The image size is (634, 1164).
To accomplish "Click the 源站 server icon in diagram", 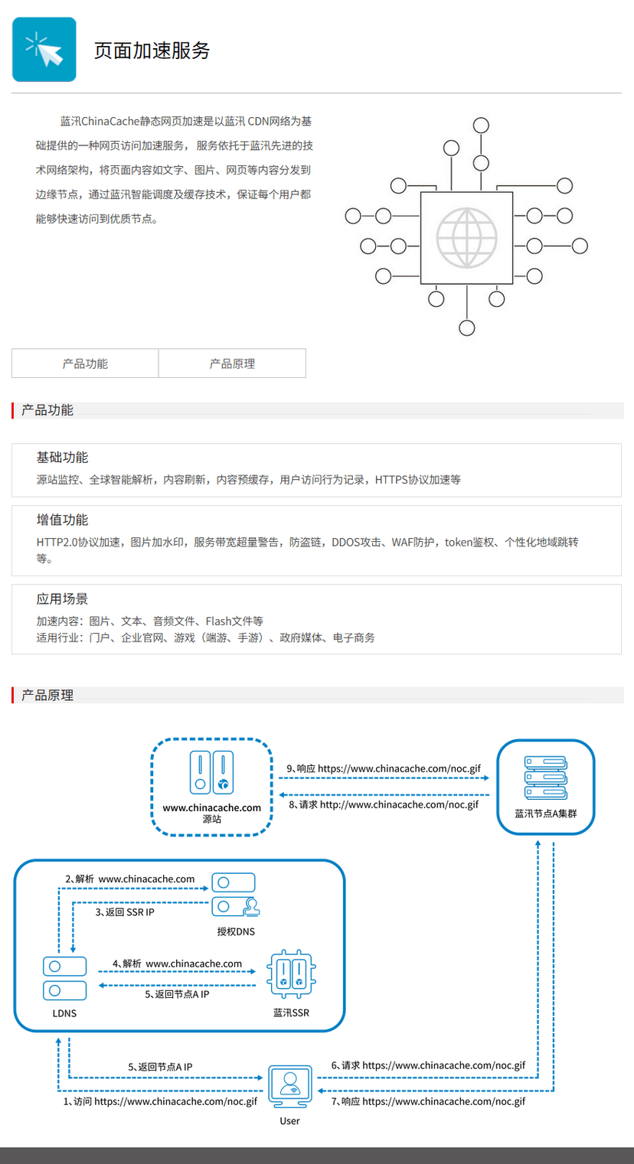I will pos(212,773).
